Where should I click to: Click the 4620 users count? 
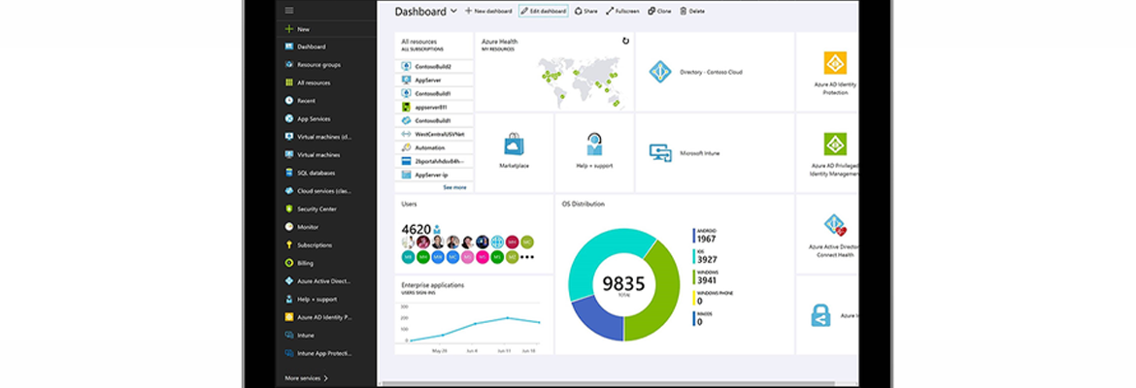[416, 230]
